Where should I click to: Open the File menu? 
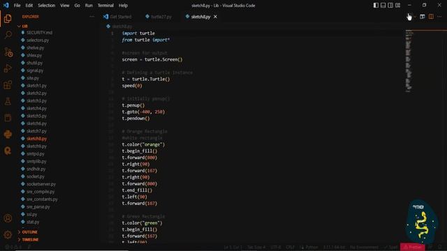tap(17, 6)
